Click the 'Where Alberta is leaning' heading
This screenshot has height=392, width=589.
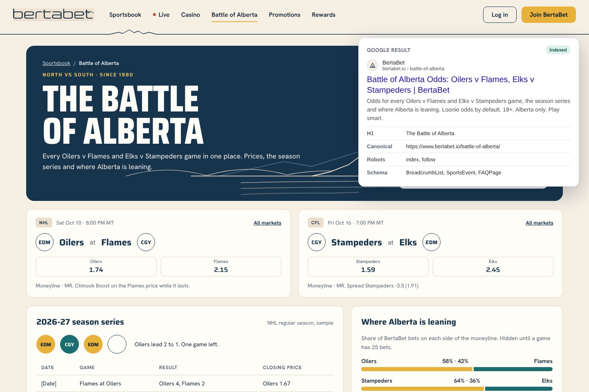[409, 322]
